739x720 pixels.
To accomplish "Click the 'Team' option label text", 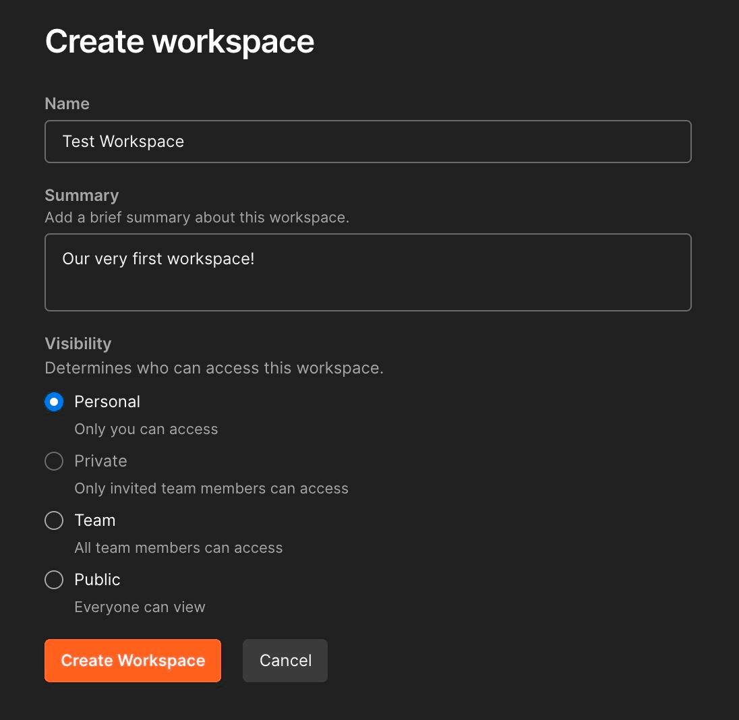I will [95, 520].
